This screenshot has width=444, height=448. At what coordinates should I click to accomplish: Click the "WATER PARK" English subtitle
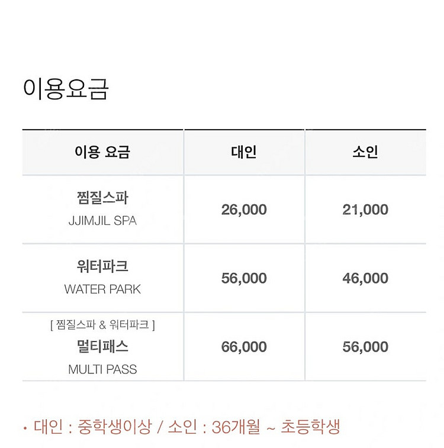click(102, 289)
